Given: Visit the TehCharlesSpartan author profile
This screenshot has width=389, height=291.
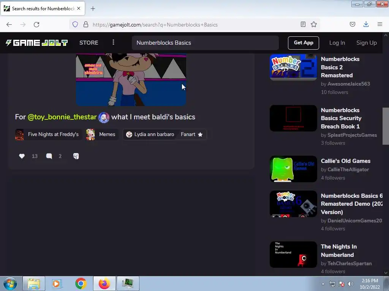Looking at the screenshot, I should click(x=349, y=264).
